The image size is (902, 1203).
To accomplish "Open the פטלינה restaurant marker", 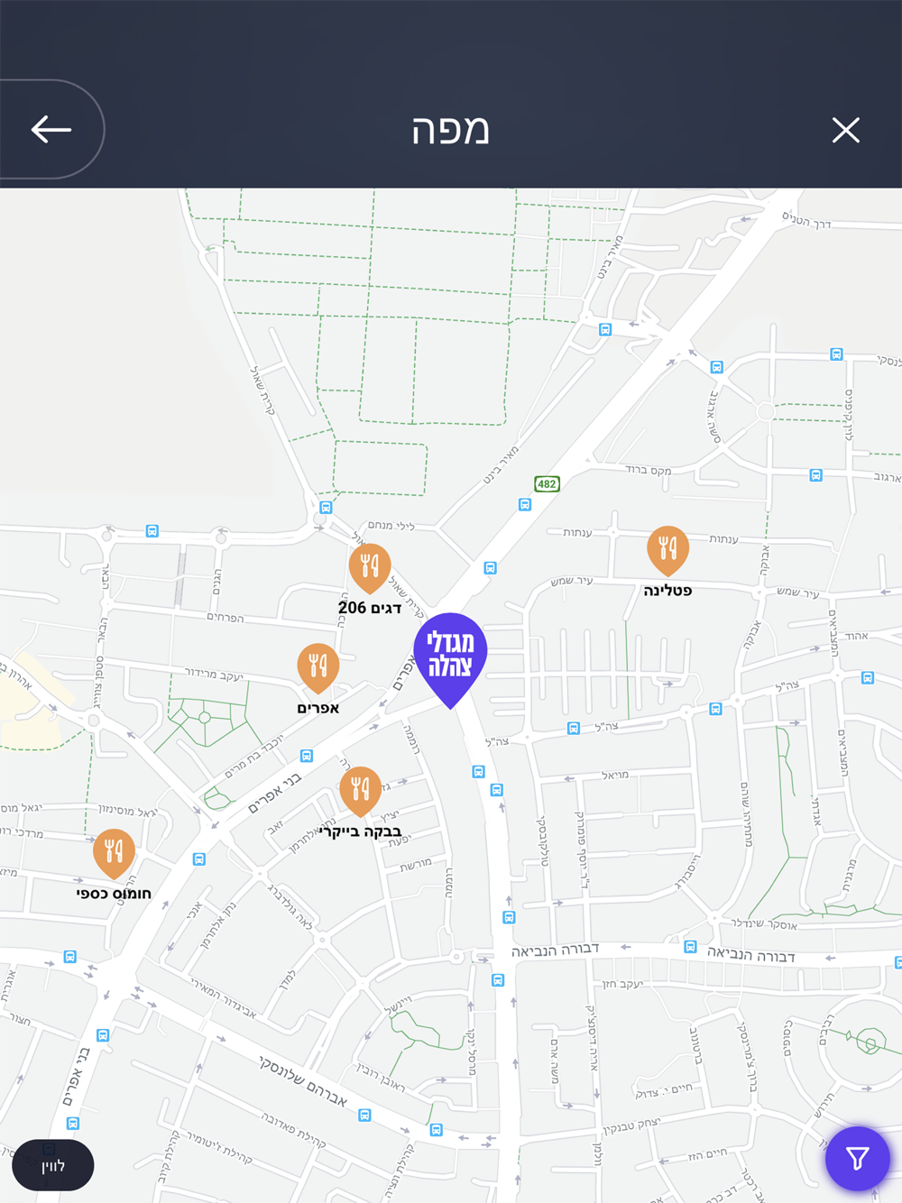I will (667, 551).
